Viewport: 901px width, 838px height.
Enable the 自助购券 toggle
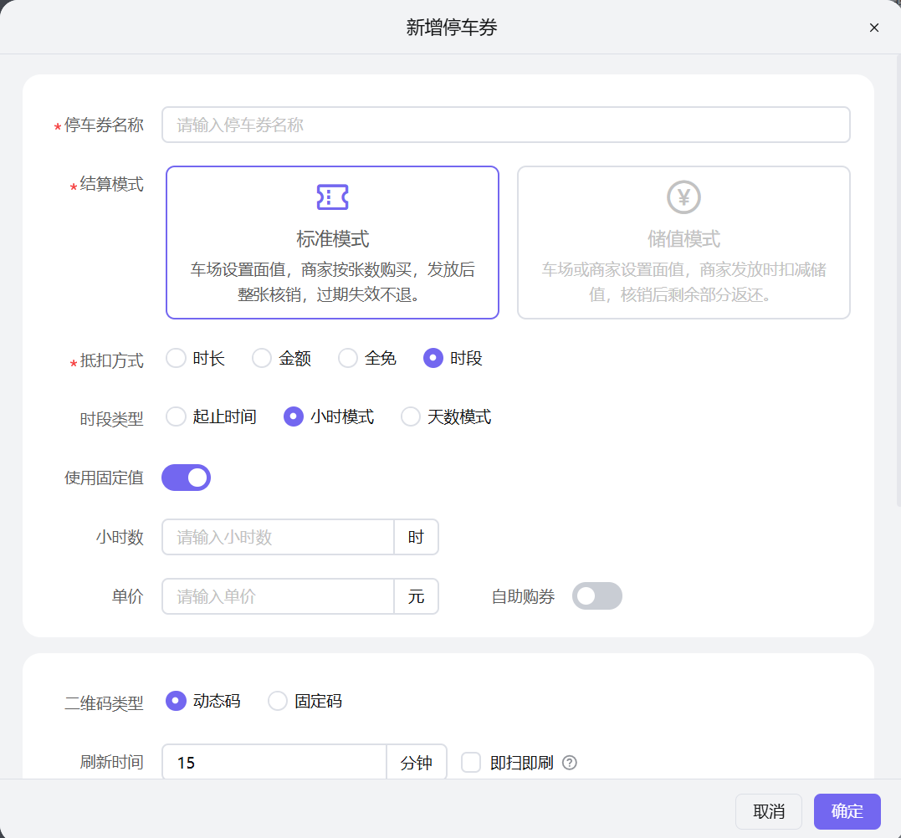pyautogui.click(x=596, y=595)
